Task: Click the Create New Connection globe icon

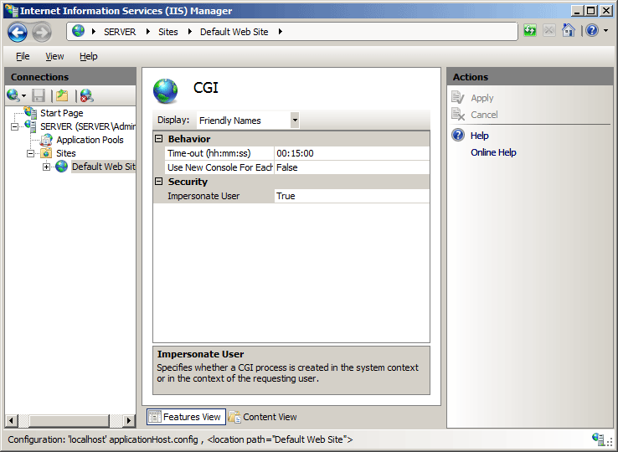Action: pyautogui.click(x=13, y=95)
